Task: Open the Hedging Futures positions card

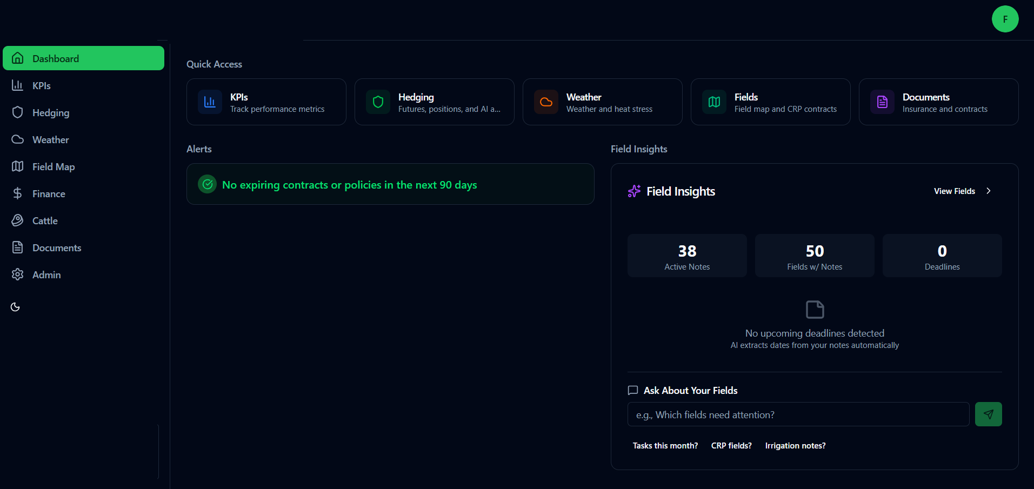Action: [x=435, y=102]
